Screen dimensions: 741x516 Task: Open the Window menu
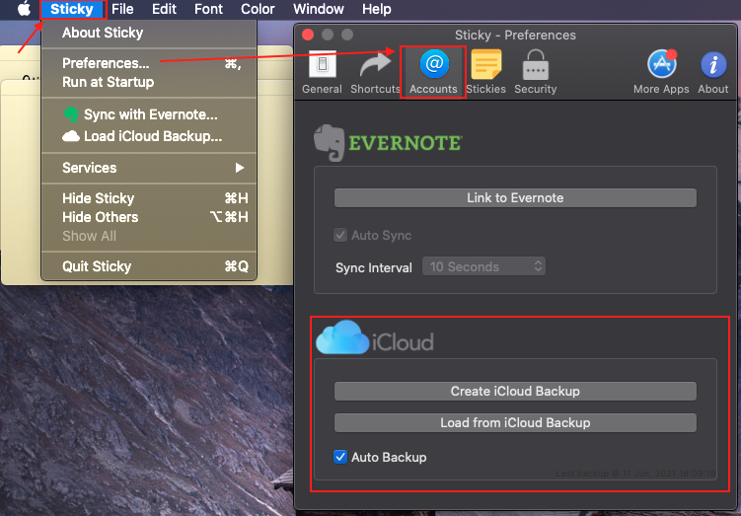319,9
